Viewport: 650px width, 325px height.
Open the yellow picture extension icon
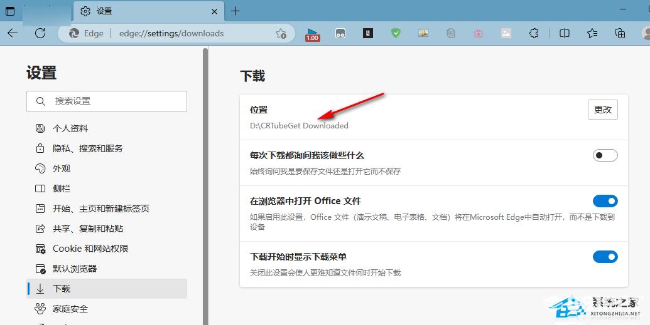click(x=423, y=33)
